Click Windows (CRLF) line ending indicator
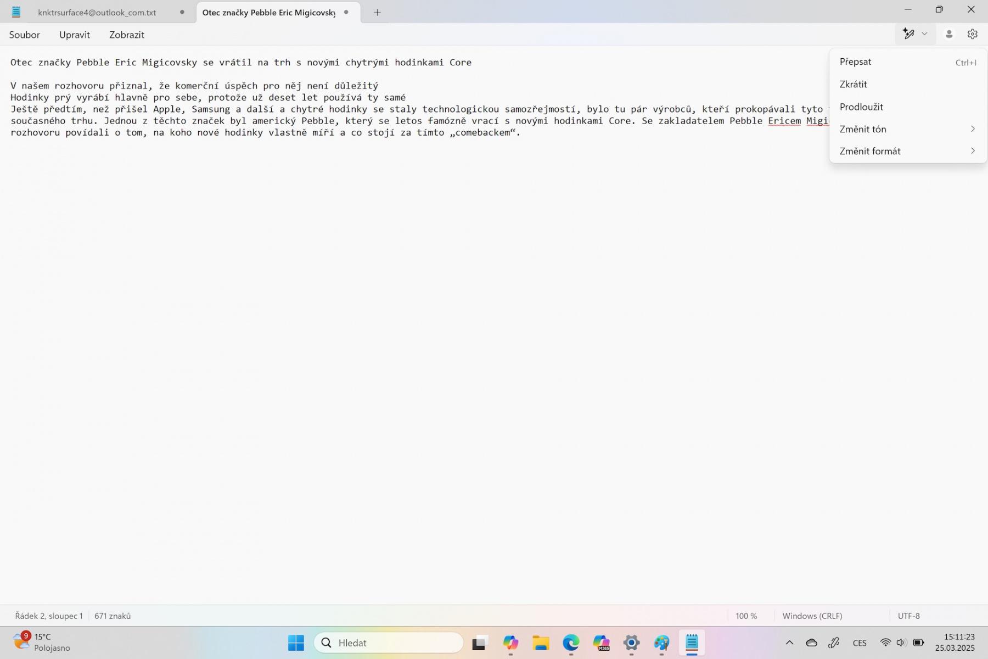This screenshot has width=988, height=659. (x=812, y=616)
